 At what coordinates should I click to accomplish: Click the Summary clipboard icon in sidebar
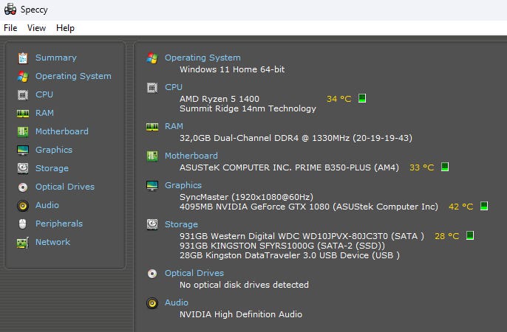click(23, 58)
